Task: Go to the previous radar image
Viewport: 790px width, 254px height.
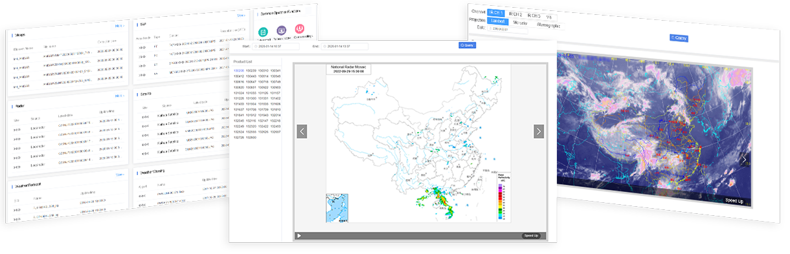Action: click(302, 131)
